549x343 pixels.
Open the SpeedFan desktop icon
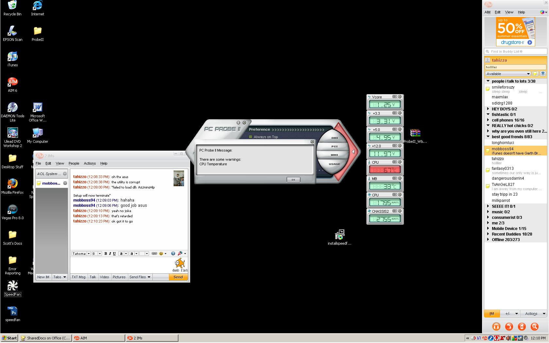13,288
